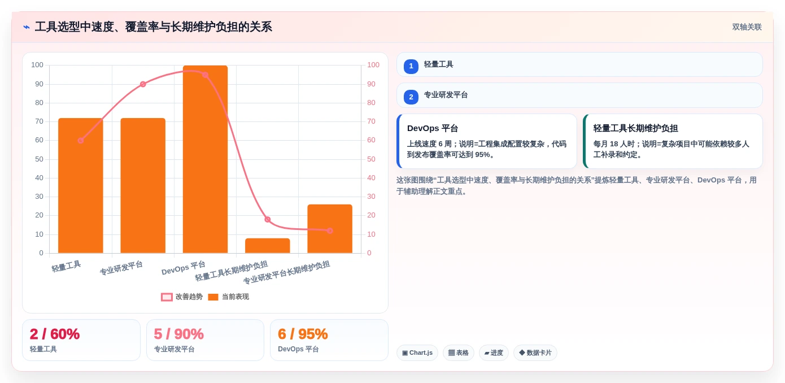Toggle the 当前表现 legend swatch

click(213, 297)
